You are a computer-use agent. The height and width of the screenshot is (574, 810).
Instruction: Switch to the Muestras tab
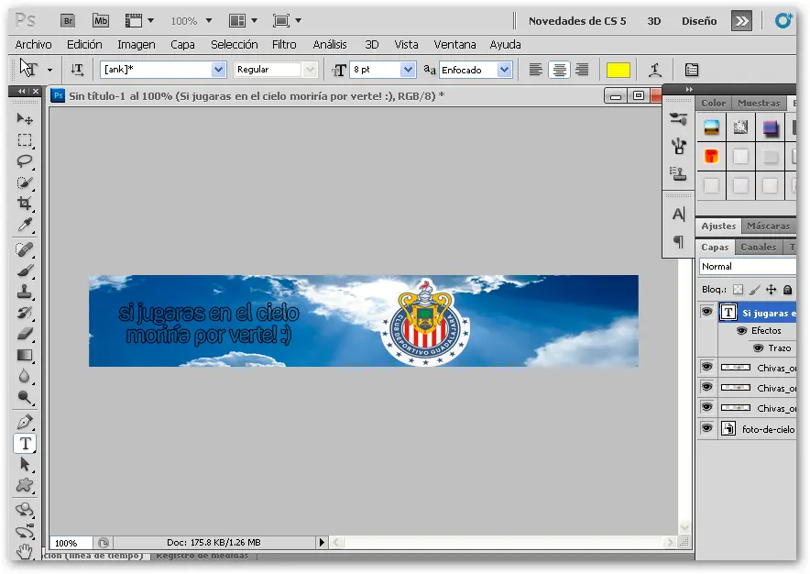click(759, 103)
